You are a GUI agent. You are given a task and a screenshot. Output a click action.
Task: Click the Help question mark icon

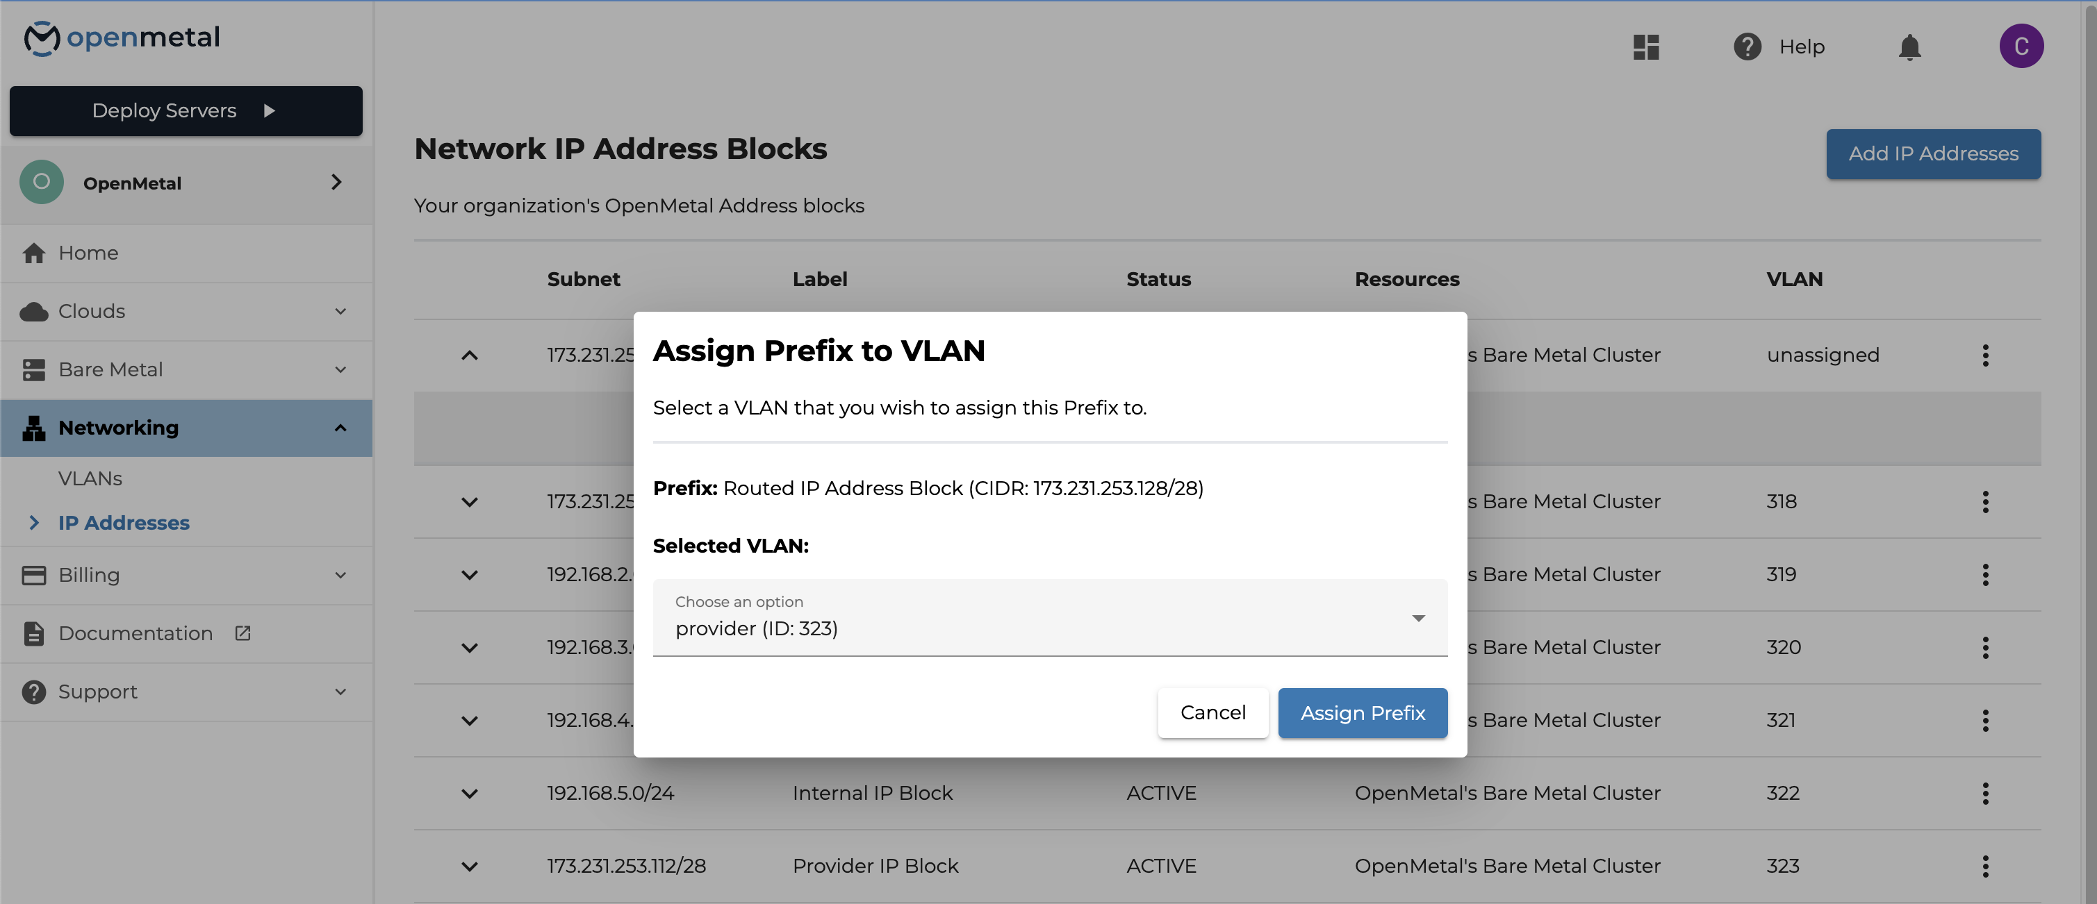[x=1747, y=47]
